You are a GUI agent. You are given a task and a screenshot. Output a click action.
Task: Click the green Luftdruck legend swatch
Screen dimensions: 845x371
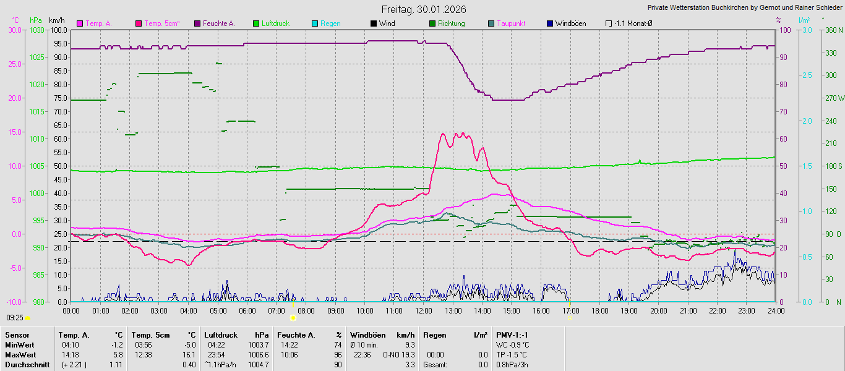point(256,23)
